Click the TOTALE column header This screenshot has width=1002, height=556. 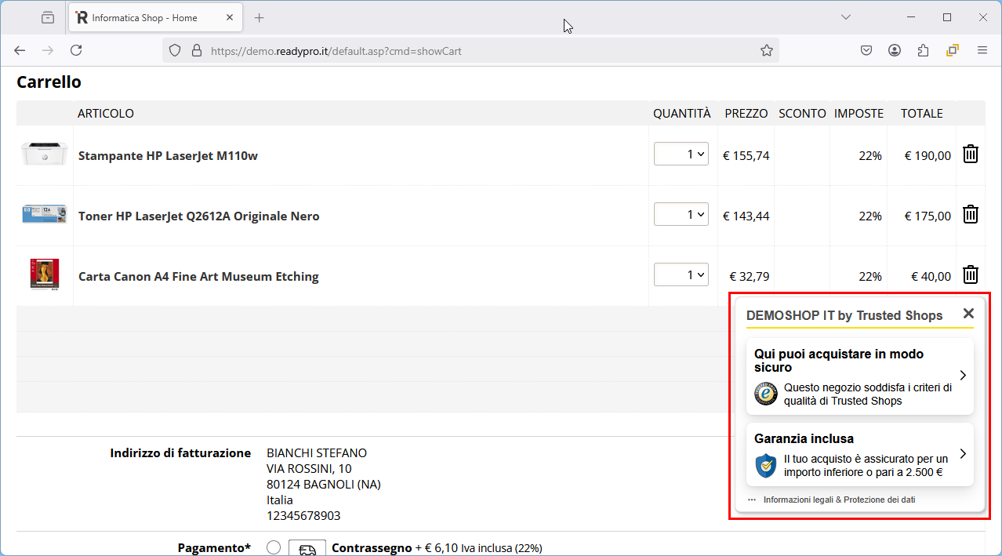(x=922, y=113)
